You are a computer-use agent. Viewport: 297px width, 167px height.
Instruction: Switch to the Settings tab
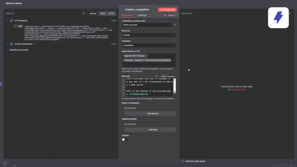pyautogui.click(x=142, y=15)
